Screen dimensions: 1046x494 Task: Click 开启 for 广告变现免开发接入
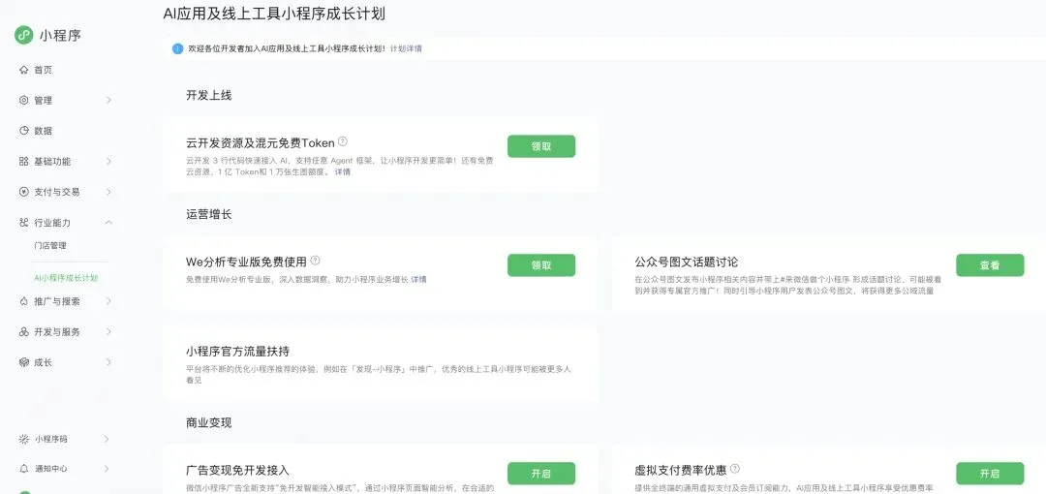point(541,474)
